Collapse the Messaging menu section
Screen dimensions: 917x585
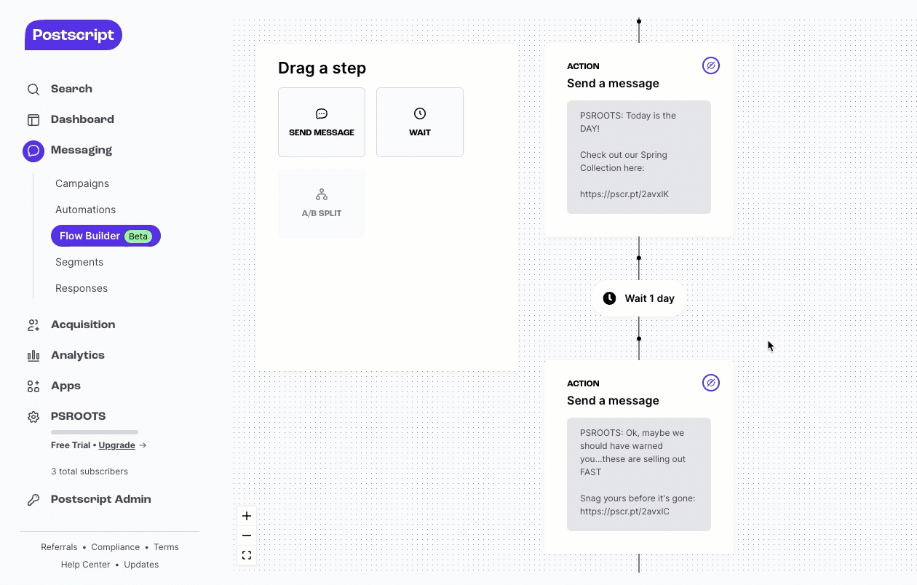point(82,150)
